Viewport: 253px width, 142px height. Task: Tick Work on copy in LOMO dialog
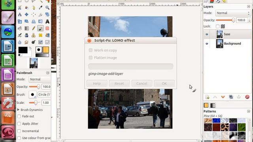click(91, 50)
